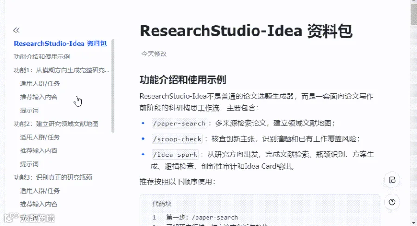Click the scroll-down arrow of page scrollbar
The width and height of the screenshot is (417, 226).
[x=413, y=223]
